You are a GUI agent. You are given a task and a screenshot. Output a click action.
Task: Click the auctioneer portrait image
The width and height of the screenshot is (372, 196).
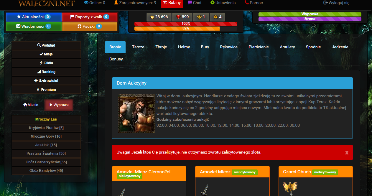click(136, 113)
